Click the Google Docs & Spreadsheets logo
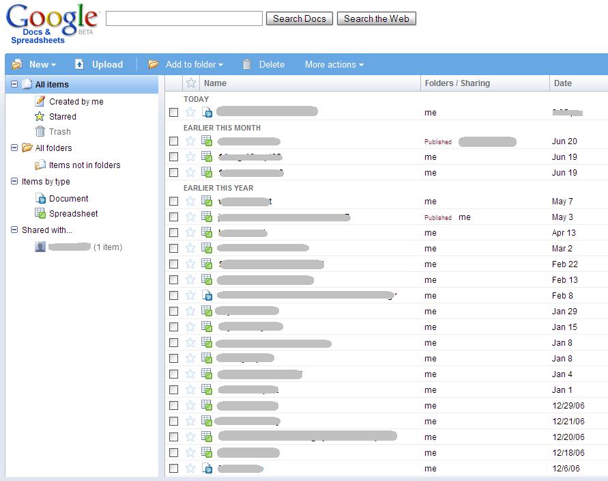Screen dimensions: 608x481 coord(52,24)
